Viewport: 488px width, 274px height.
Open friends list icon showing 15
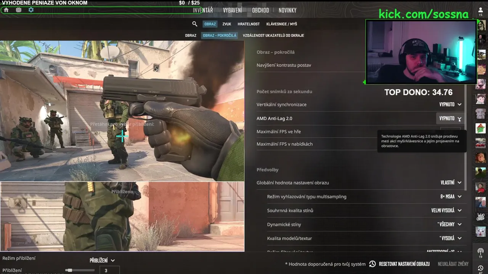pos(481,12)
